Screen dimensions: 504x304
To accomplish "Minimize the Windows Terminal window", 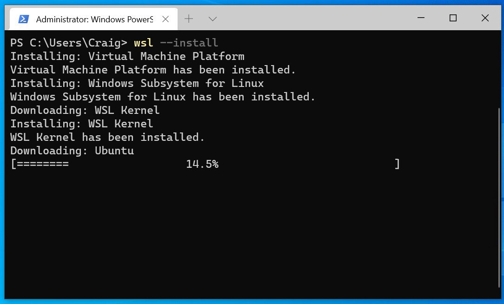I will [421, 18].
